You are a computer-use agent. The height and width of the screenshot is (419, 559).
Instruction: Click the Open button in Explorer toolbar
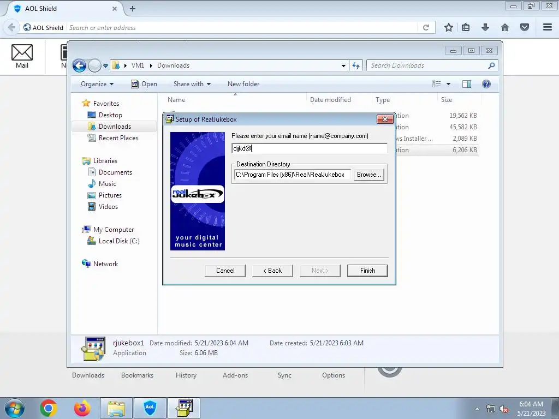pyautogui.click(x=144, y=84)
